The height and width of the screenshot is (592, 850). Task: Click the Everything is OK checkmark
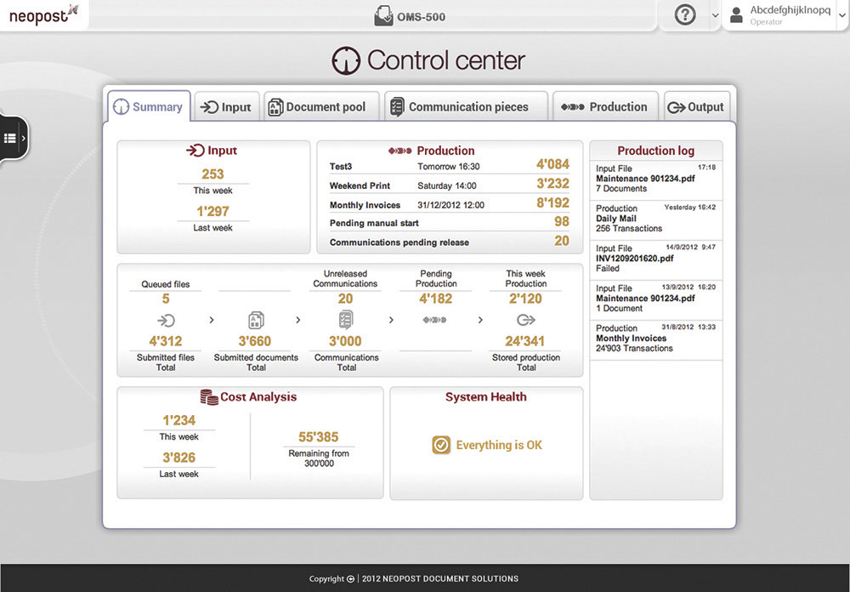[440, 445]
